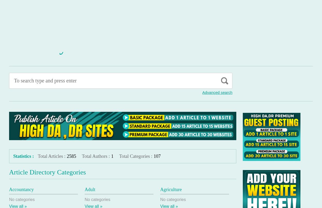Open the Advanced search page
The height and width of the screenshot is (208, 322).
[x=217, y=92]
